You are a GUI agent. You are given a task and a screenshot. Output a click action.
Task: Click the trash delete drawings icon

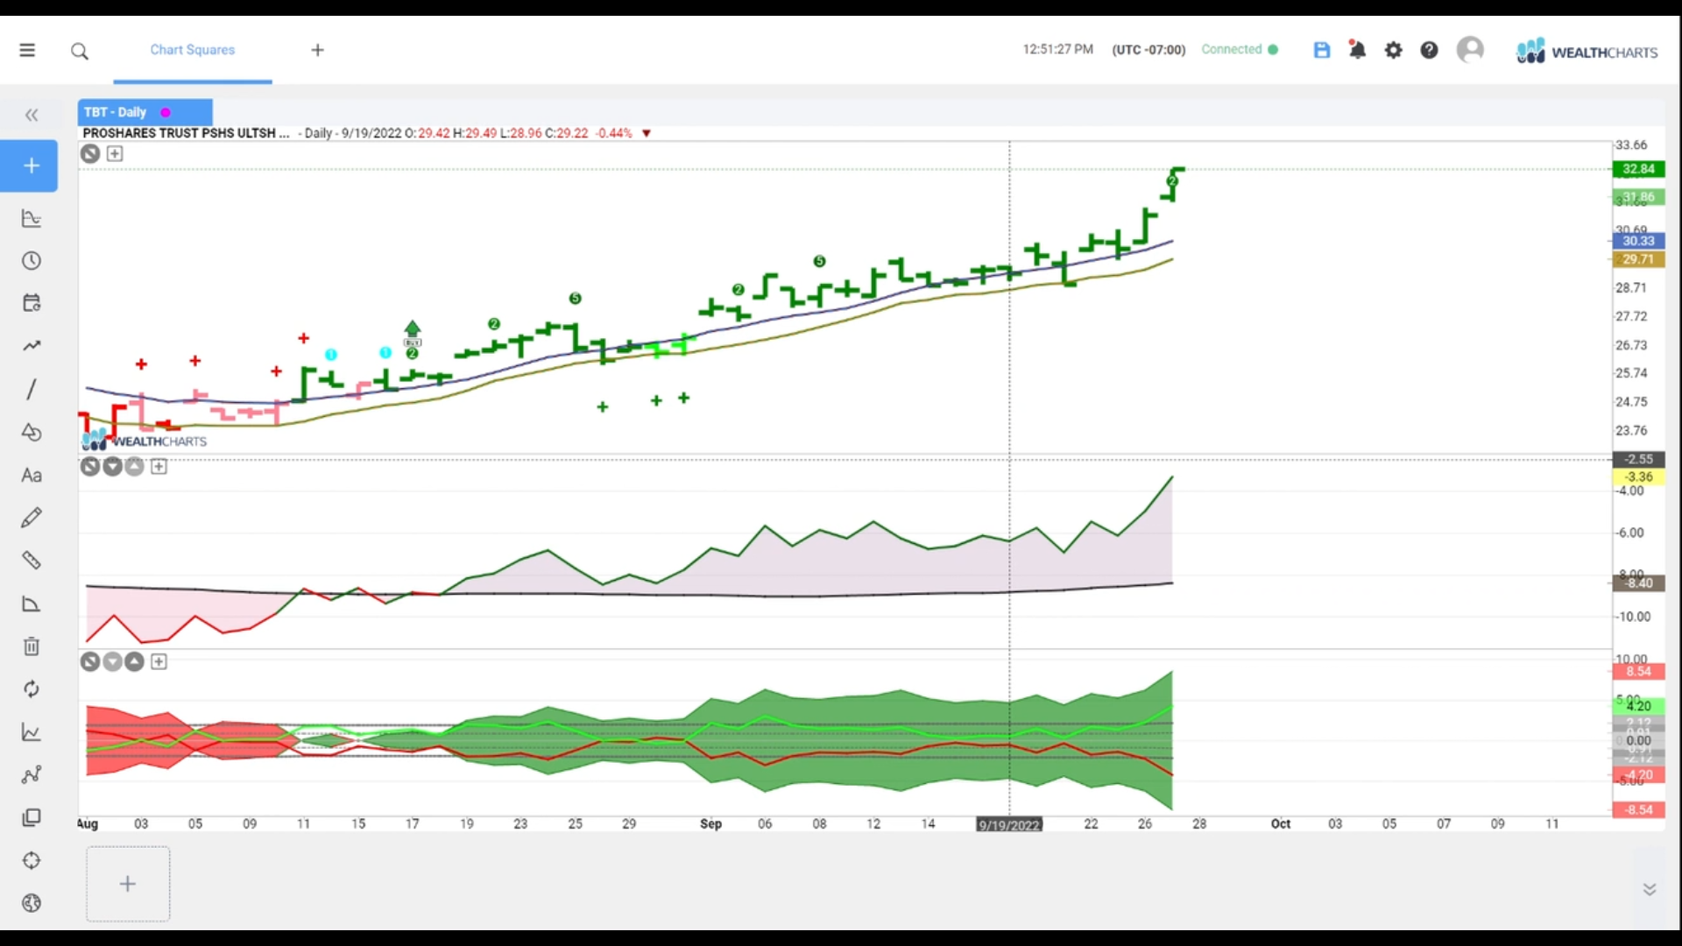[32, 646]
